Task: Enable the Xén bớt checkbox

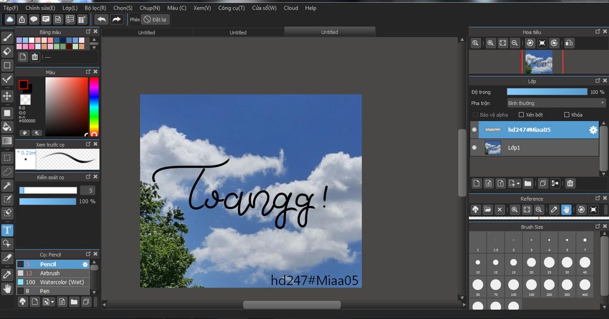Action: 521,115
